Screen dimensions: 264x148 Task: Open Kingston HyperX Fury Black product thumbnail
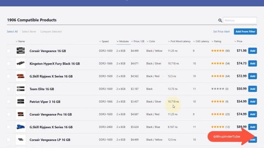(x=21, y=63)
